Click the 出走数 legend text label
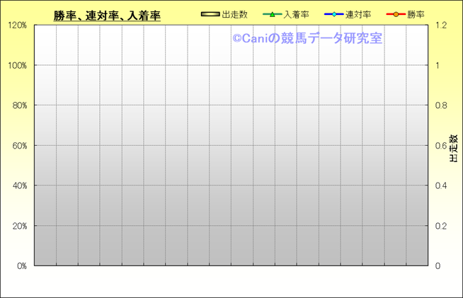Viewport: 463px width, 298px height. tap(234, 14)
